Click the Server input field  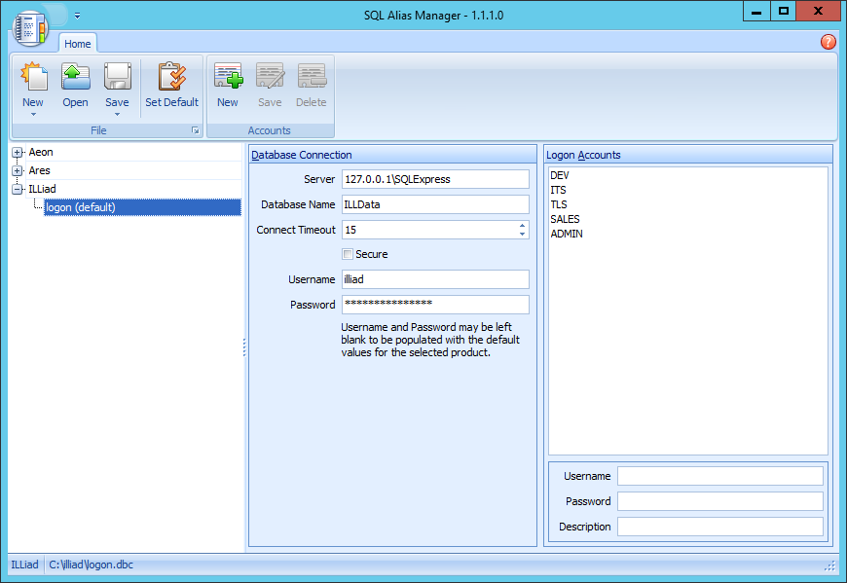(x=435, y=179)
